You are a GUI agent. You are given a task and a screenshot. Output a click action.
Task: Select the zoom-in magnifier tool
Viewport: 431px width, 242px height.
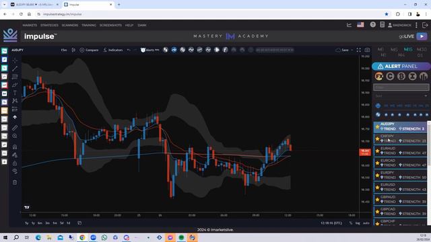pyautogui.click(x=15, y=136)
